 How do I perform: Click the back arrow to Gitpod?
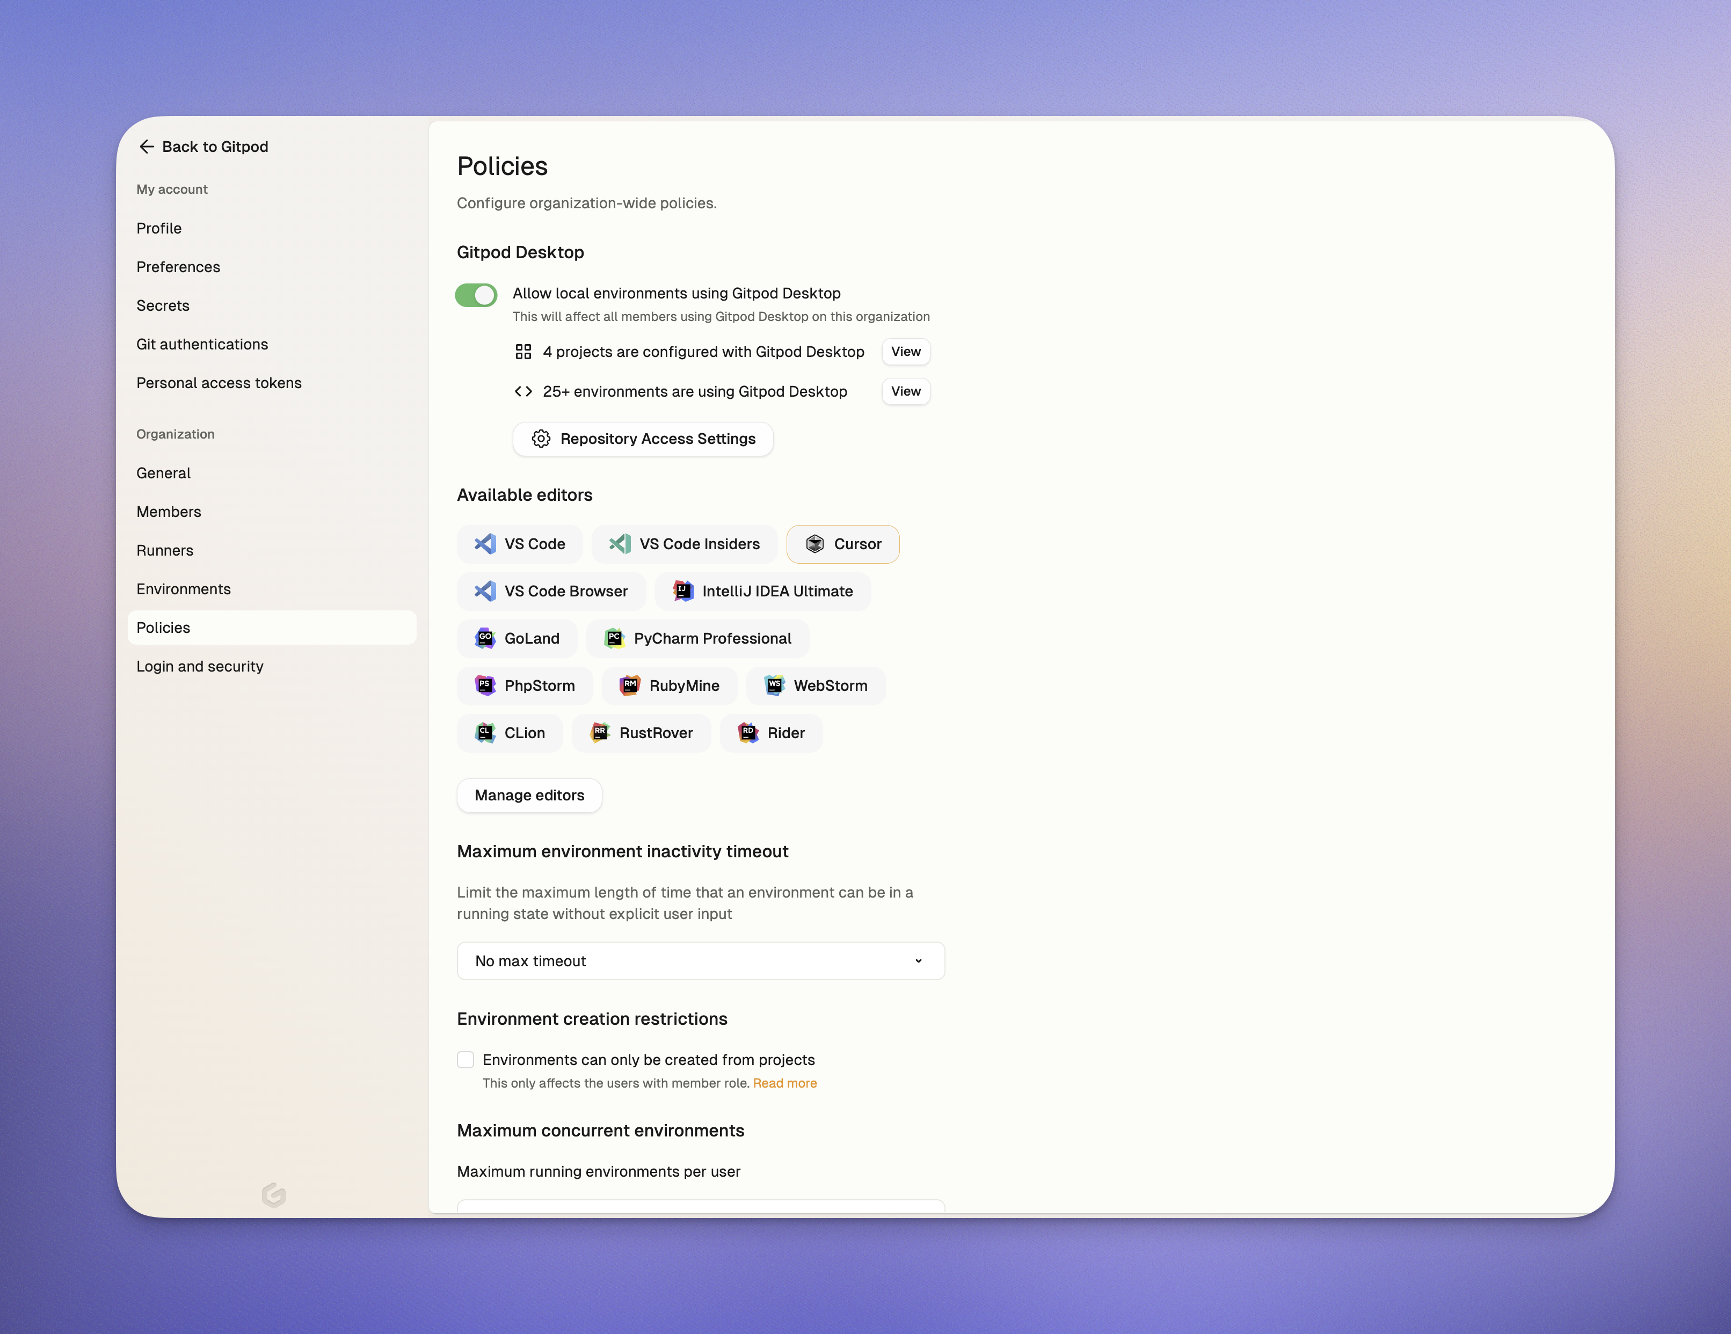147,147
